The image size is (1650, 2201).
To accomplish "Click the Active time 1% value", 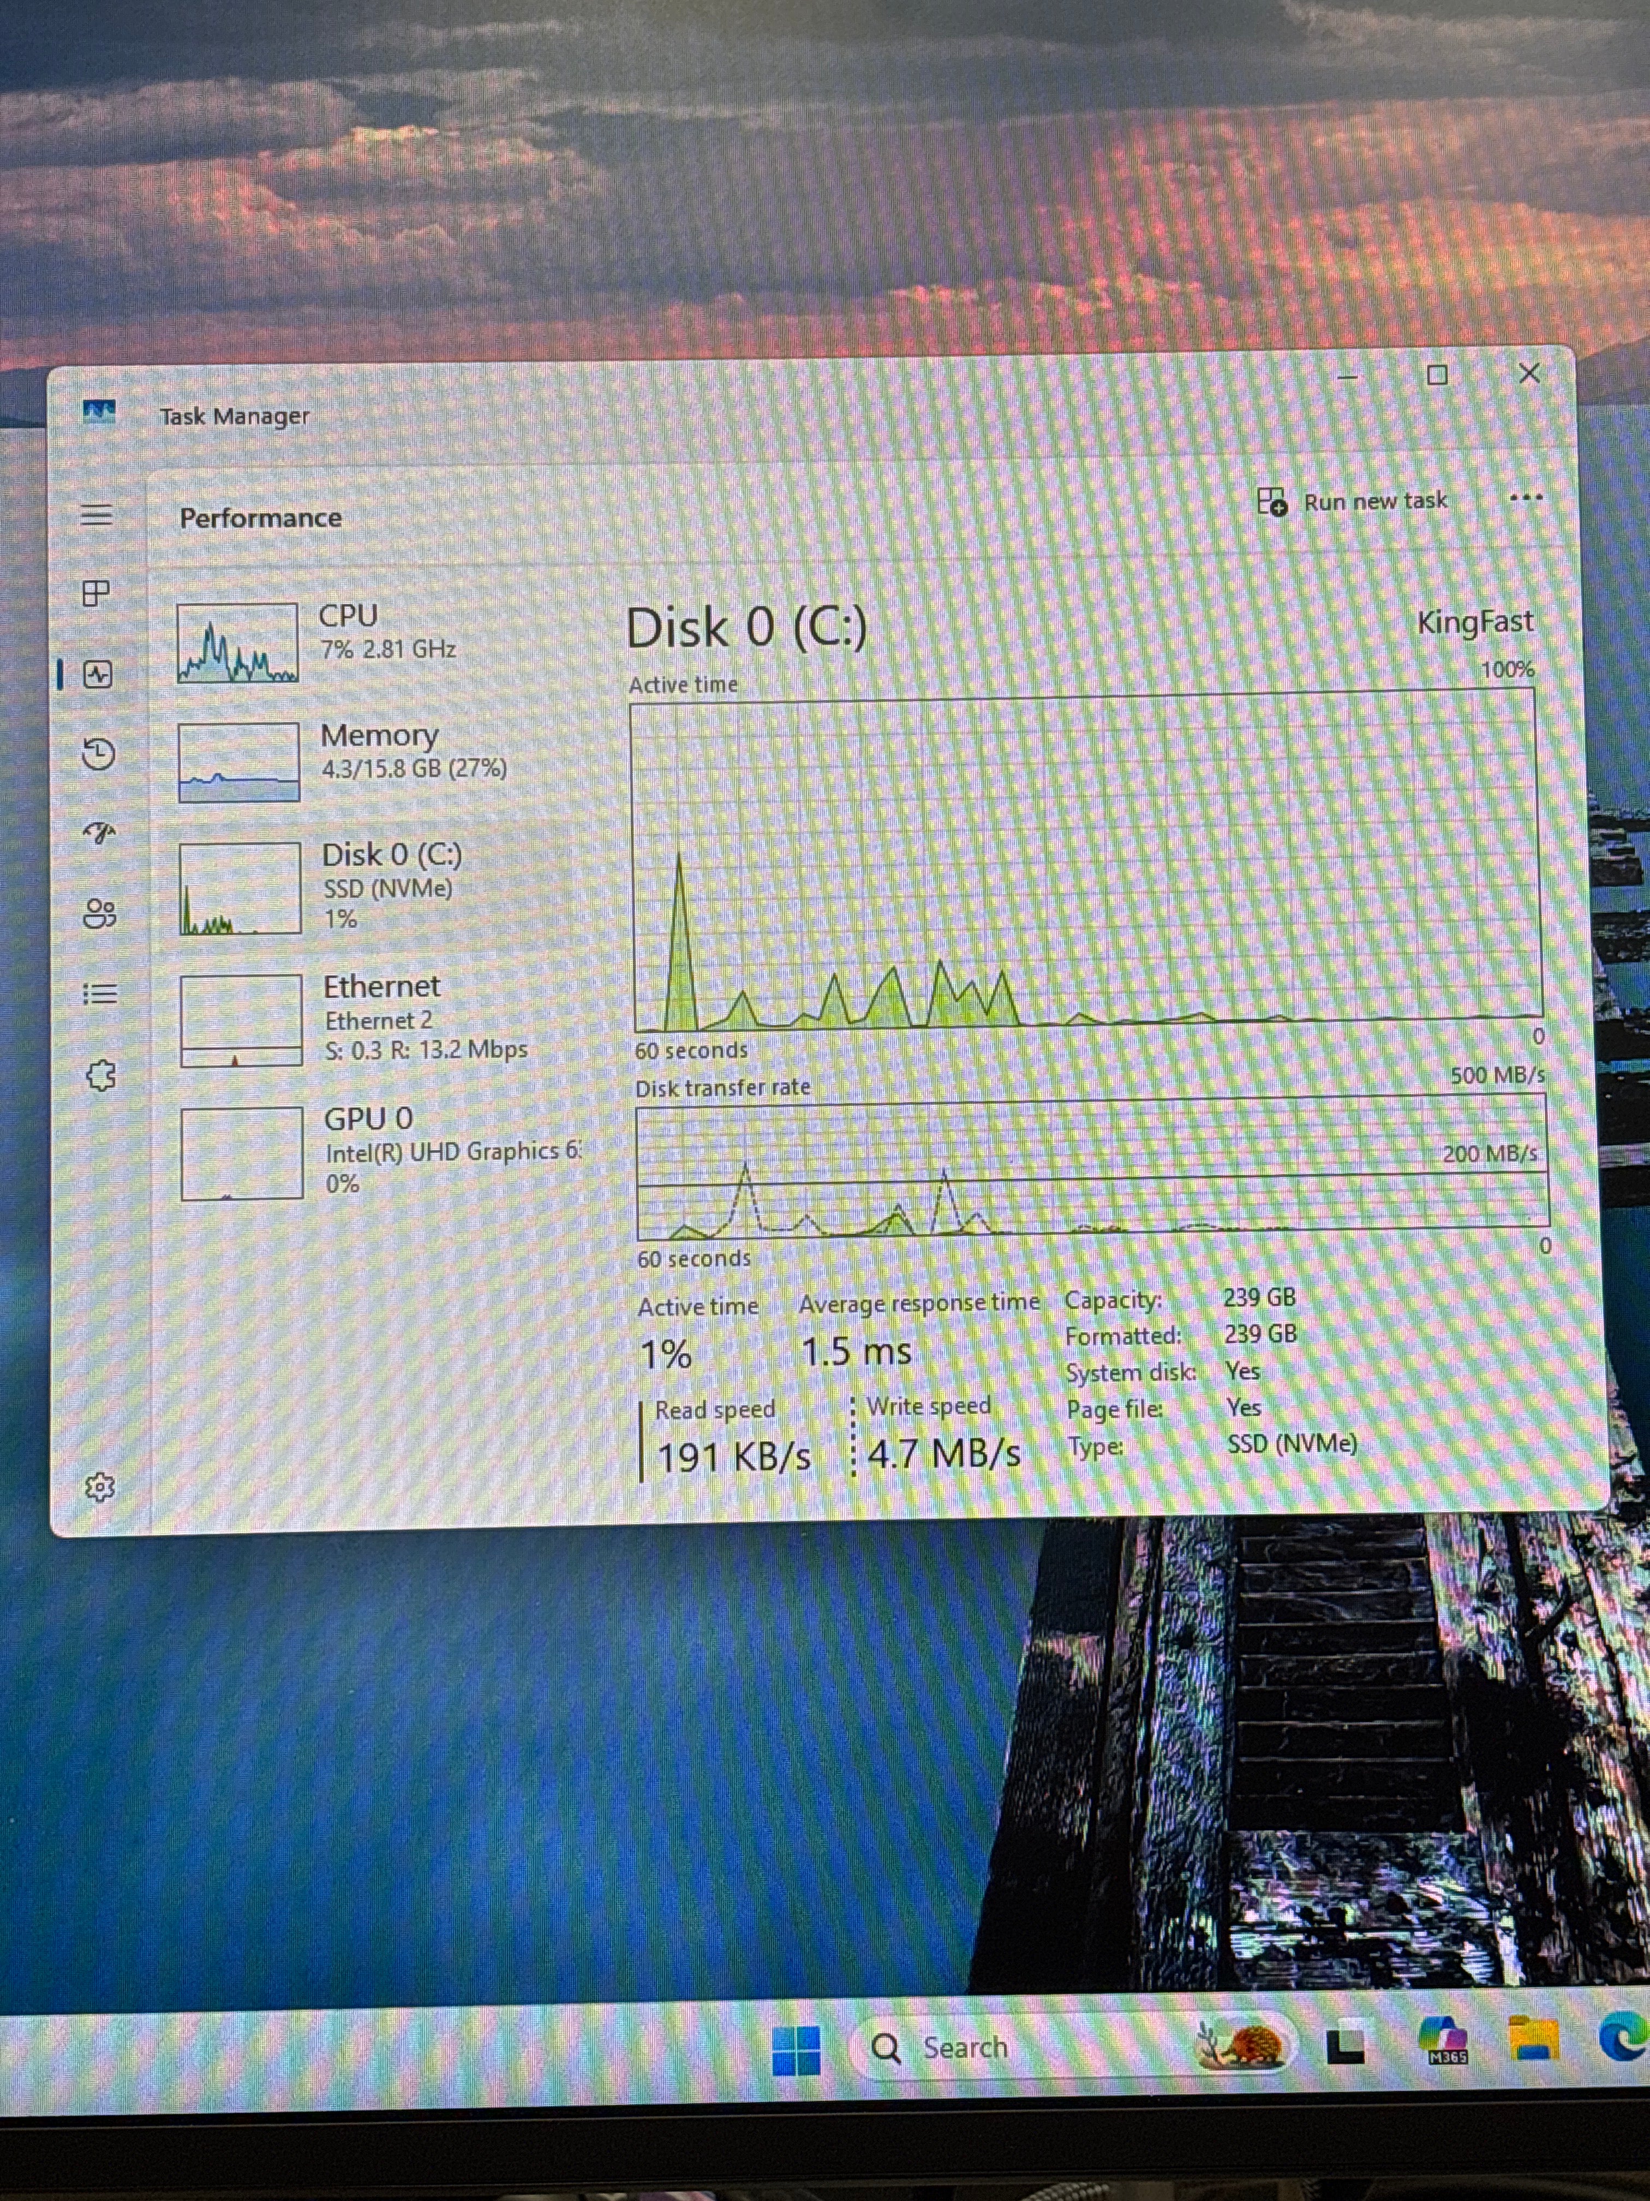I will coord(665,1354).
